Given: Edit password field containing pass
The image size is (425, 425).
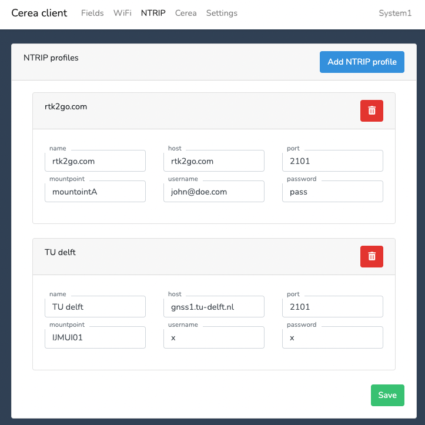Looking at the screenshot, I should (x=333, y=192).
